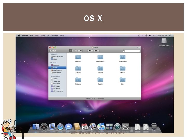Screen dimensions: 187x140
Task: Open the Edit menu
Action: (x=37, y=36)
